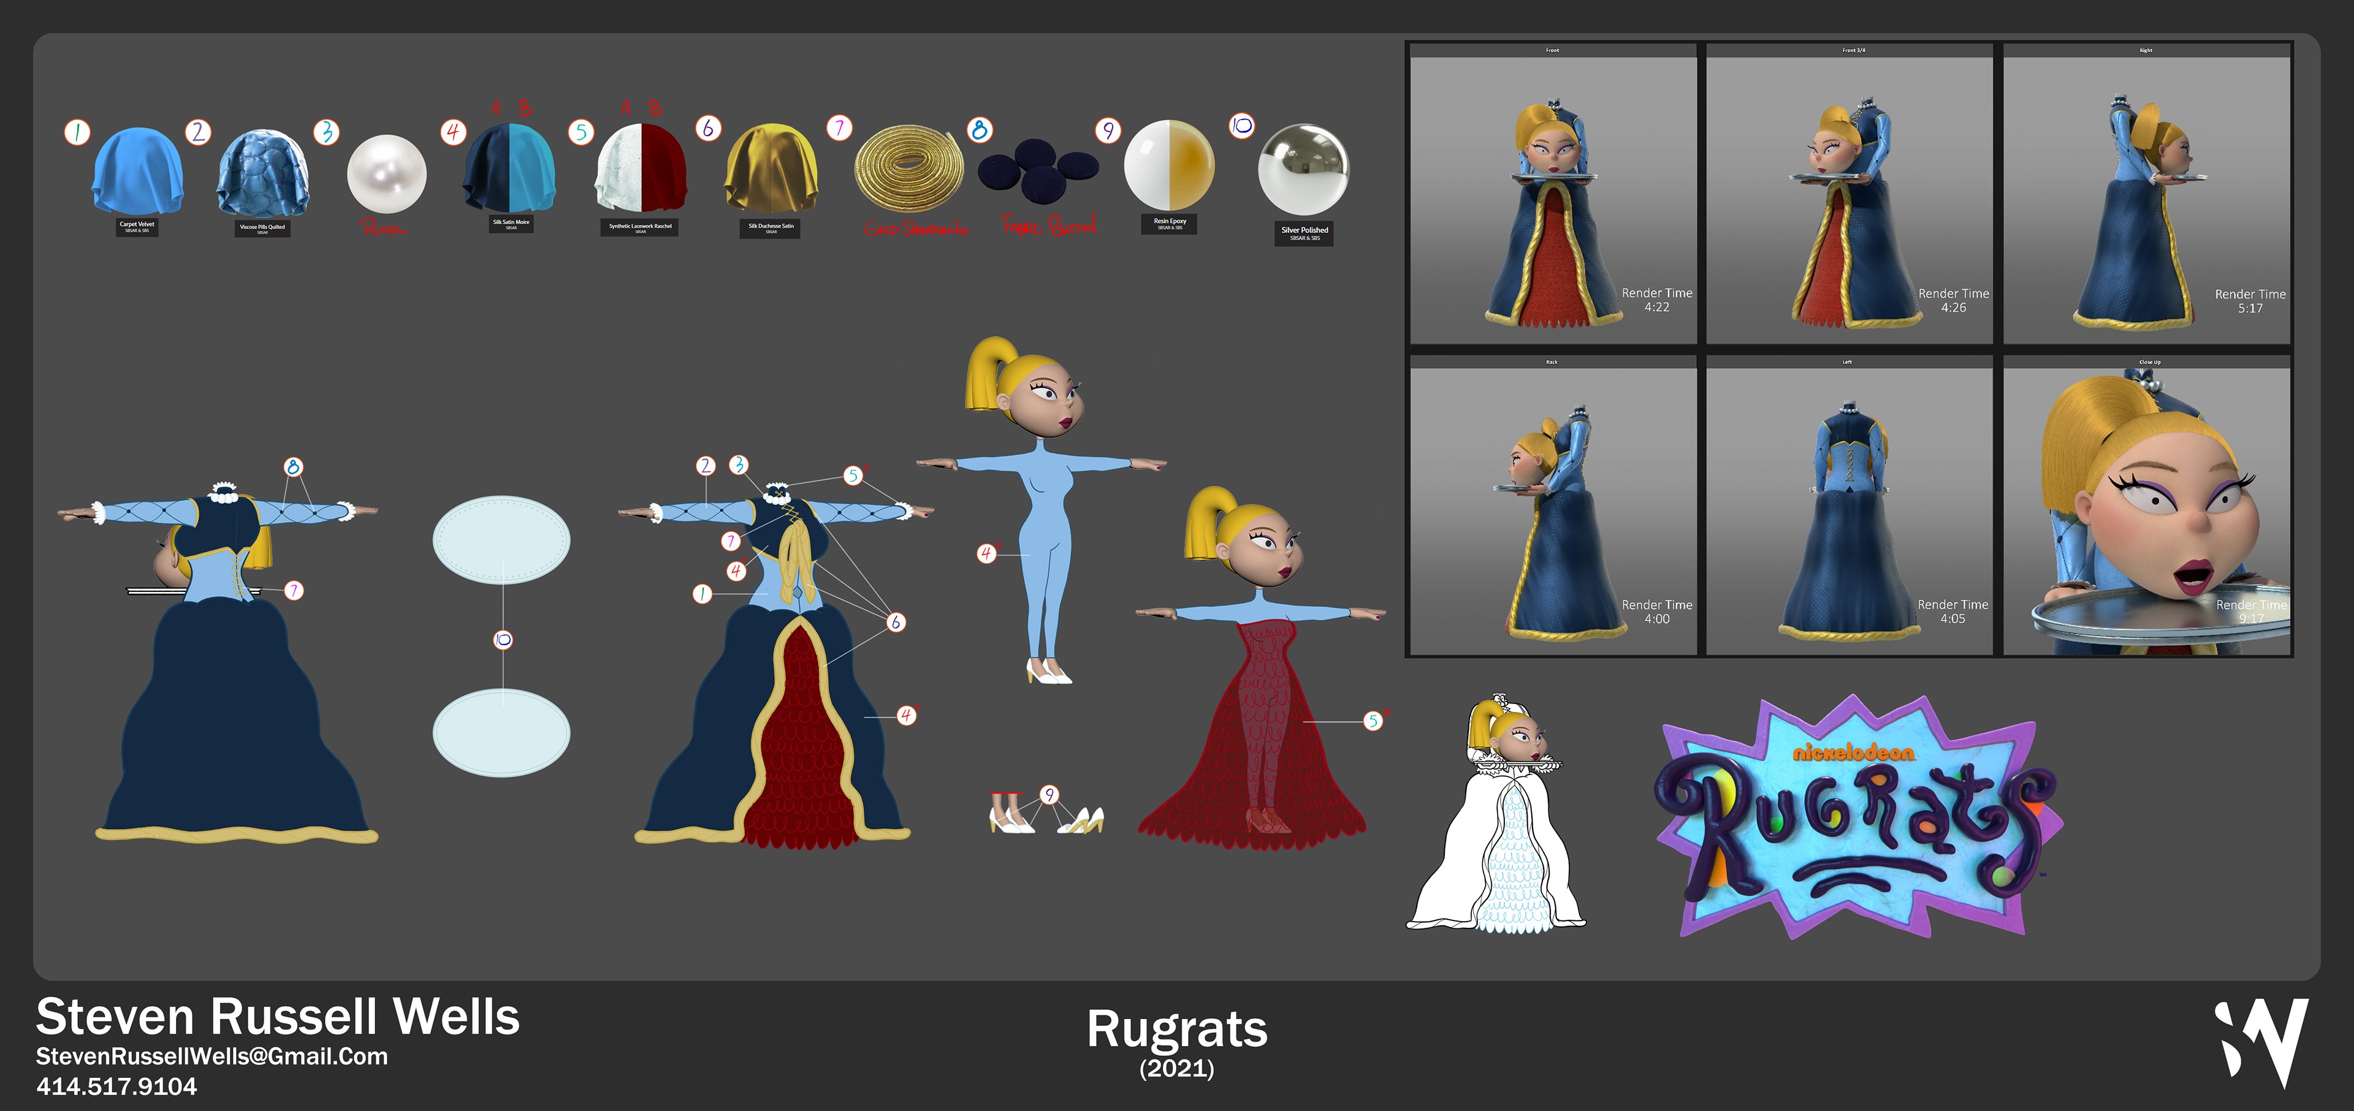Select the Silk Satin Moire fabric swatch
Screen dimensions: 2354x1111
coord(510,168)
